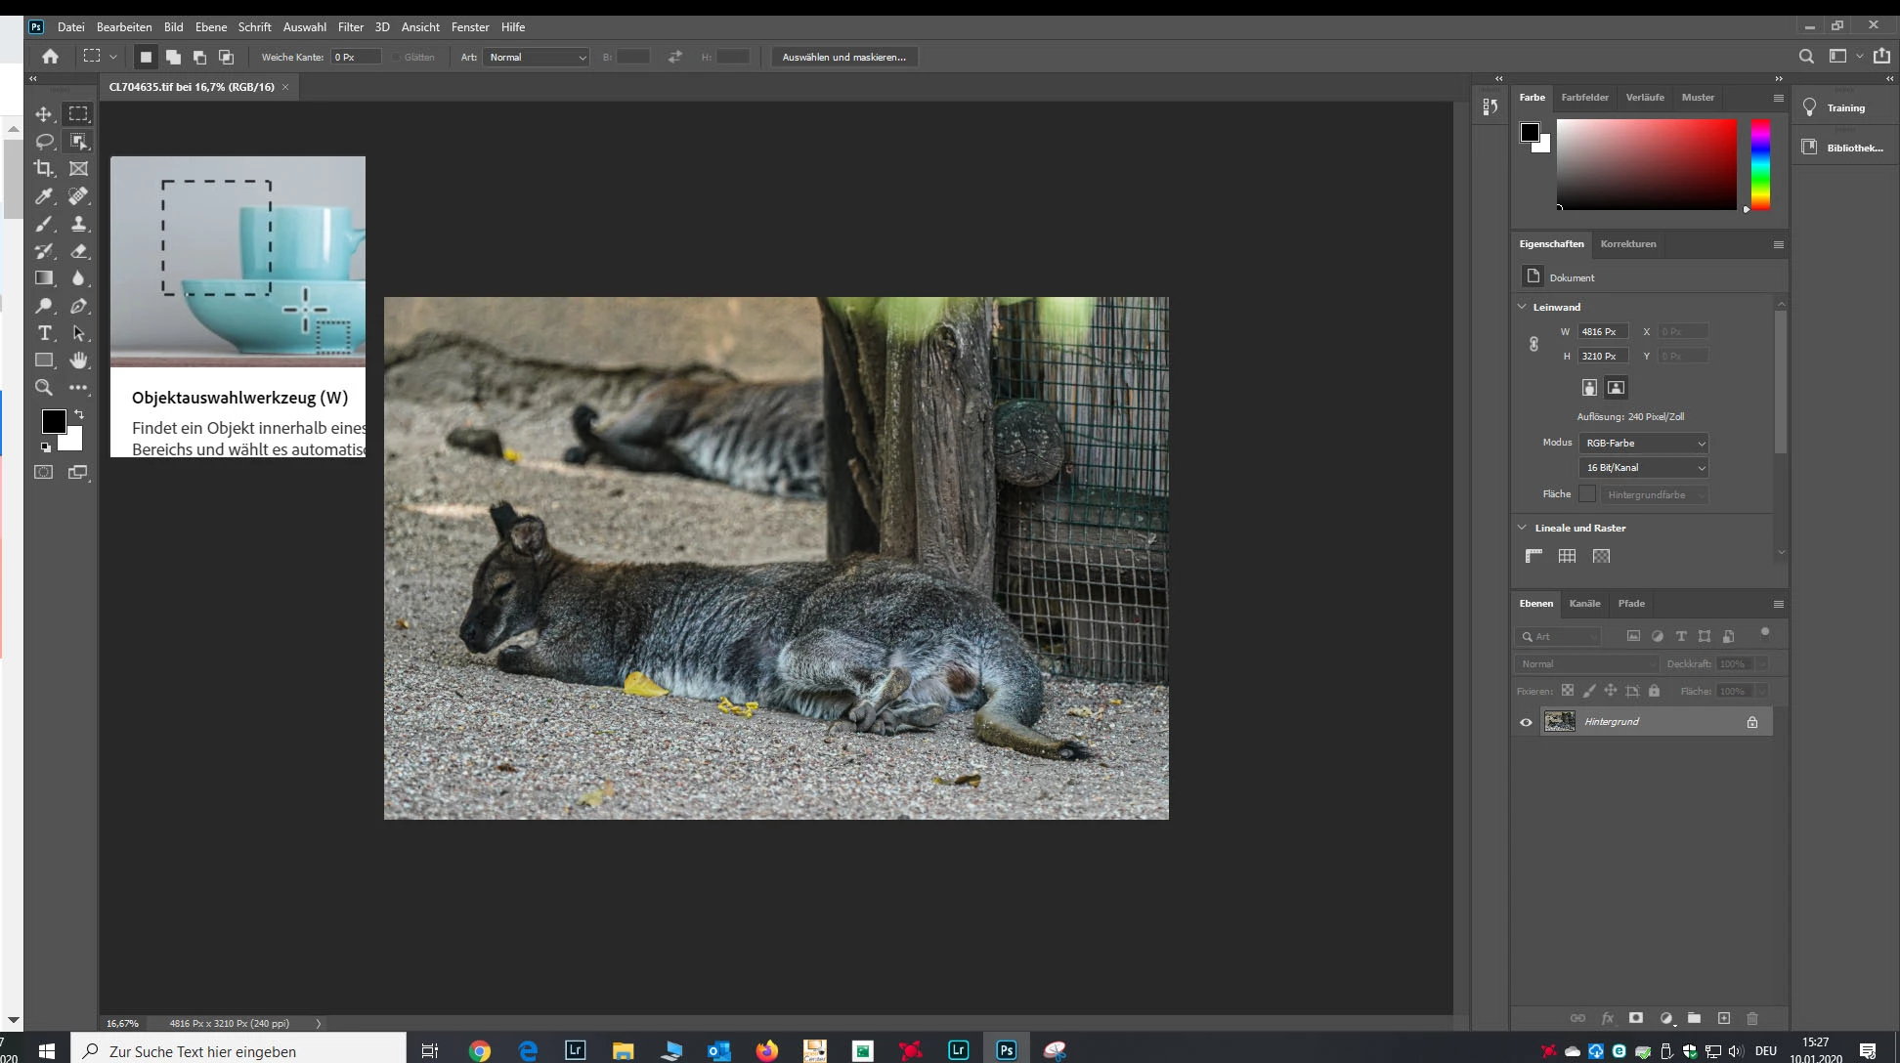Hide the Hintergrund layer with the eye icon

click(x=1526, y=722)
